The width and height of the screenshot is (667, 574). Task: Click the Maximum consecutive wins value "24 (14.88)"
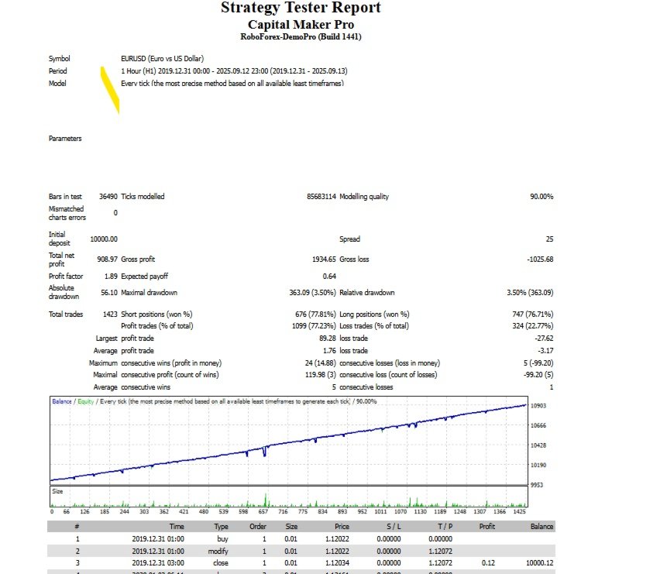(x=320, y=363)
